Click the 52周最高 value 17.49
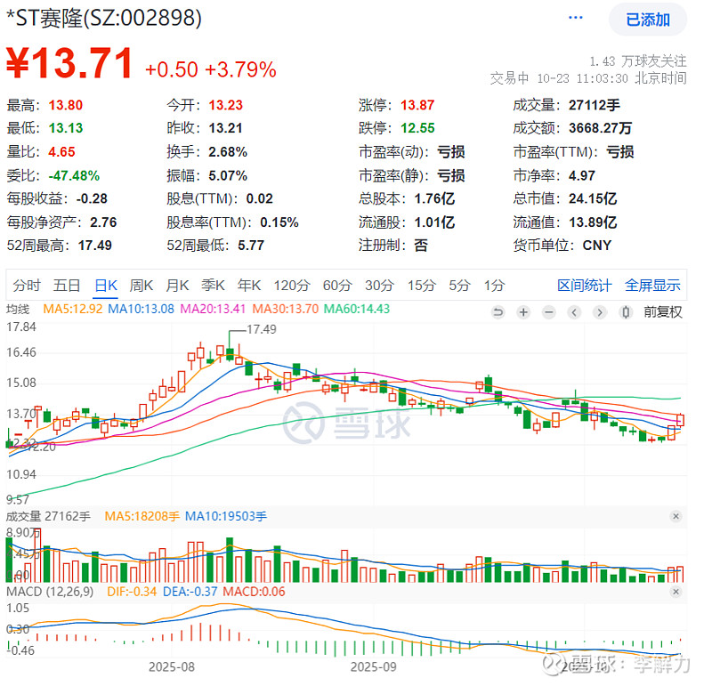Viewport: 712px width, 686px height. (x=95, y=246)
